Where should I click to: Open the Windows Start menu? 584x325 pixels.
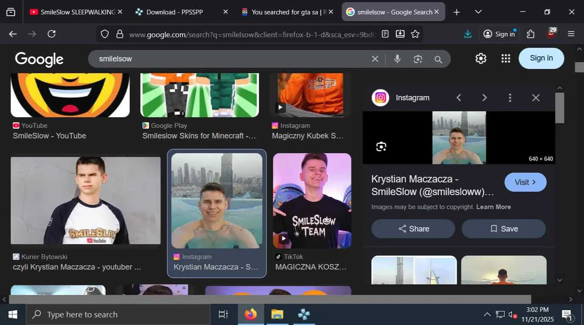click(x=13, y=314)
